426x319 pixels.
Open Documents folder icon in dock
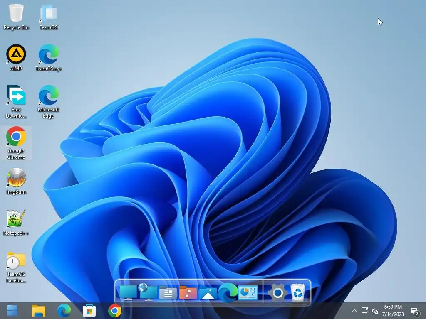click(168, 293)
